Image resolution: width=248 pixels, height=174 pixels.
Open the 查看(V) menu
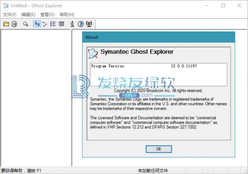pyautogui.click(x=47, y=15)
